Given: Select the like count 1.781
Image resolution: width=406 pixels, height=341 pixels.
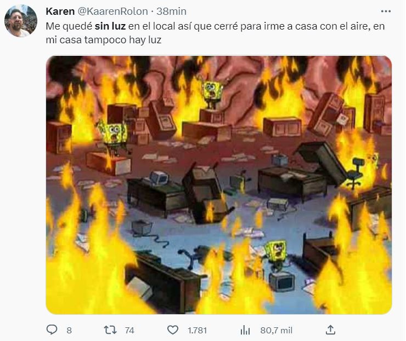Looking at the screenshot, I should (198, 331).
